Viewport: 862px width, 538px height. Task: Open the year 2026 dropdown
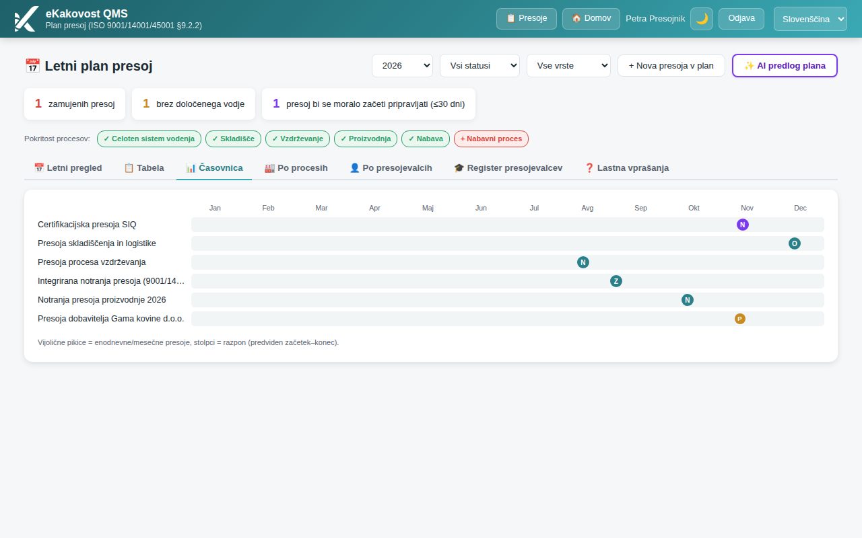(402, 65)
